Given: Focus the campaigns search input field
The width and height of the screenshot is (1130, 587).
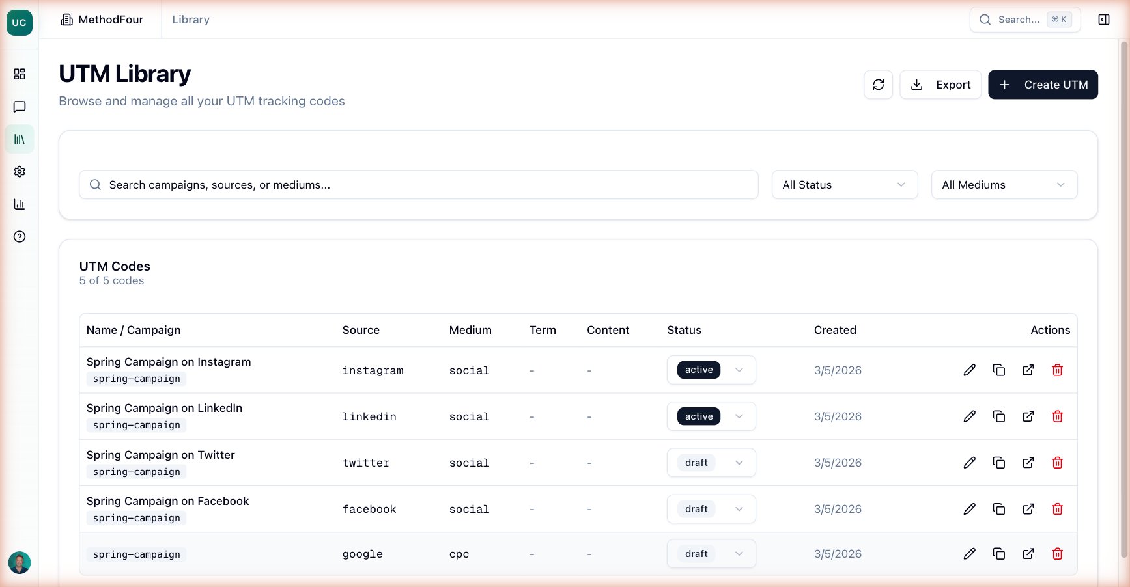Looking at the screenshot, I should [x=418, y=184].
